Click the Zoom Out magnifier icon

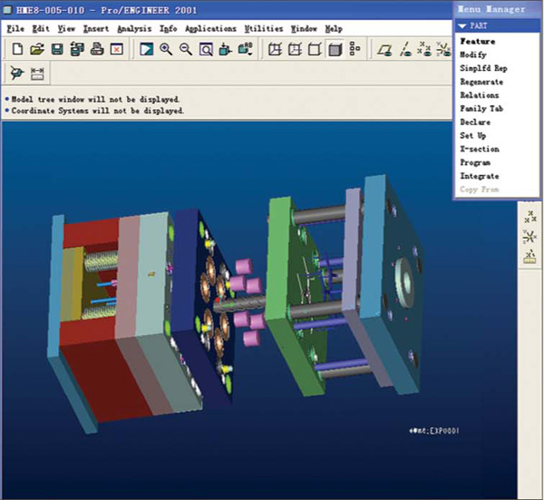coord(186,49)
